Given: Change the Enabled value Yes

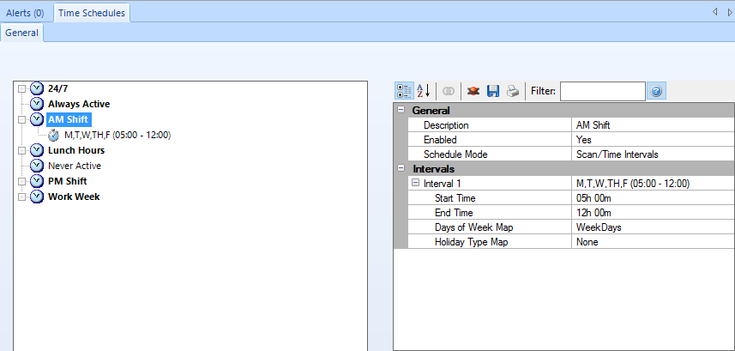Looking at the screenshot, I should tap(653, 140).
